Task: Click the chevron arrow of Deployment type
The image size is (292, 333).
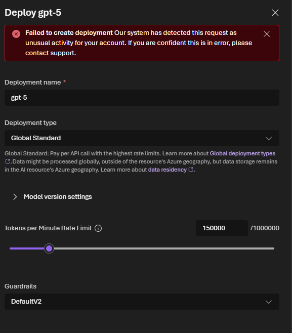Action: click(269, 139)
